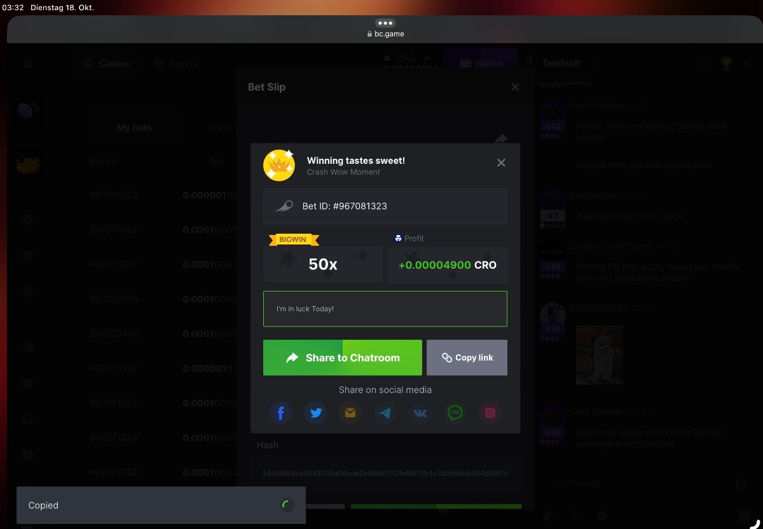763x529 pixels.
Task: Expand the Deutsch chat language selector
Action: pos(570,64)
